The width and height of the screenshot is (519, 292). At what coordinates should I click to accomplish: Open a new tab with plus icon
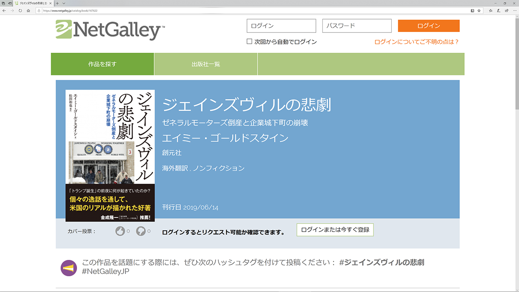pyautogui.click(x=57, y=3)
